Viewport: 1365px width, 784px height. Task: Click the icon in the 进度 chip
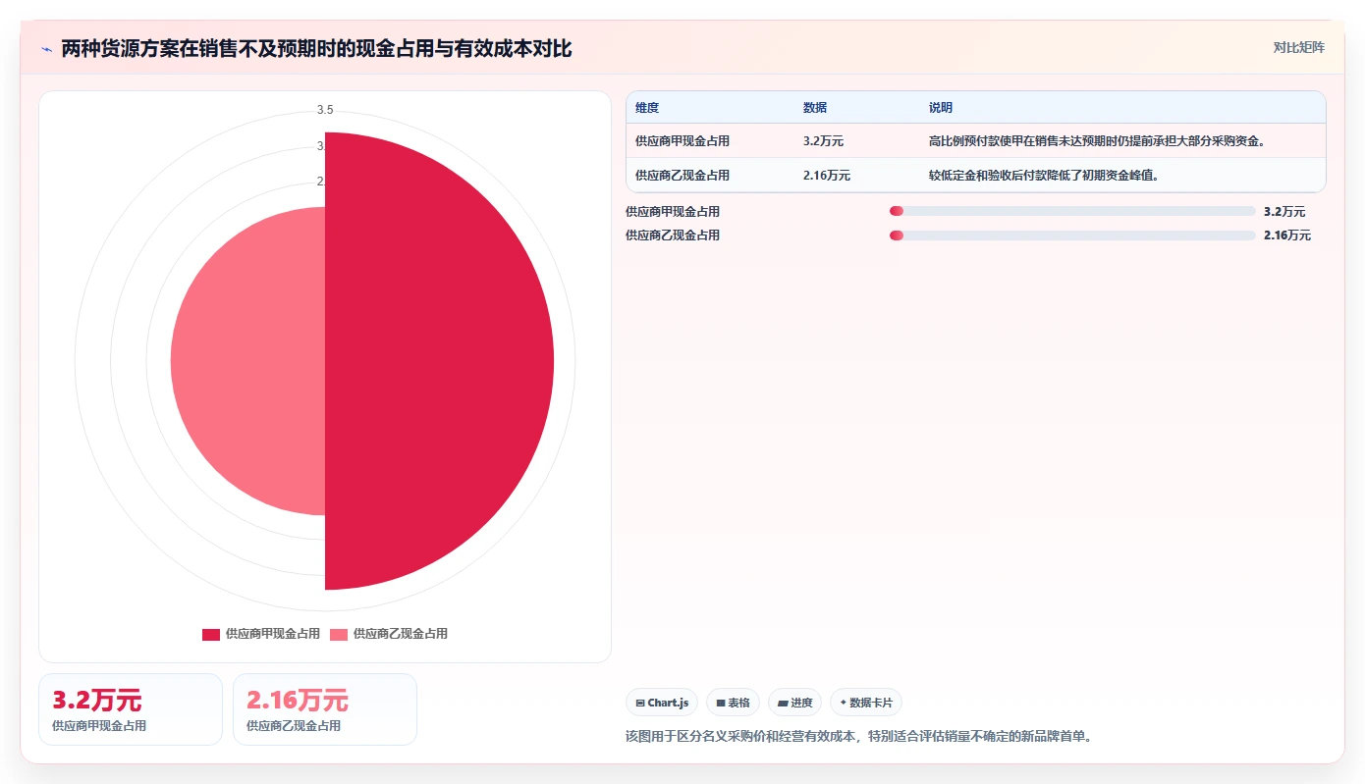783,704
